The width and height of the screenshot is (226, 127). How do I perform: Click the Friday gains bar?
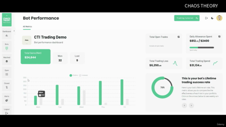point(122,92)
